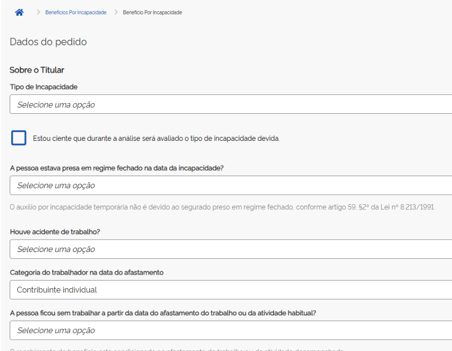Expand the 'presa em regime fechado' dropdown

(x=231, y=186)
